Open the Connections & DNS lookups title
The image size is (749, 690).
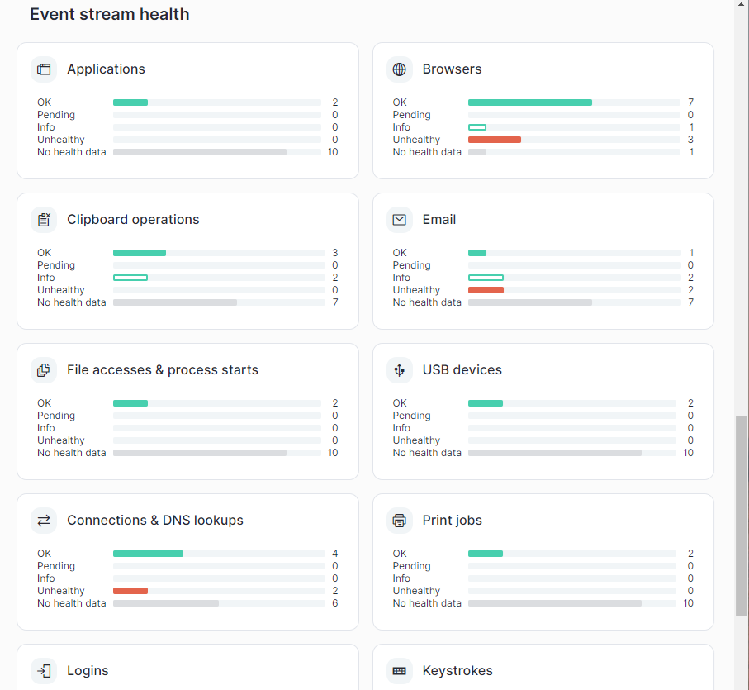coord(155,521)
